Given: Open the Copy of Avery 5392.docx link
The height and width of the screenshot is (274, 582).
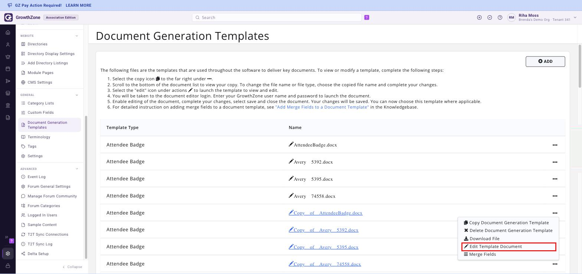Looking at the screenshot, I should pos(323,230).
